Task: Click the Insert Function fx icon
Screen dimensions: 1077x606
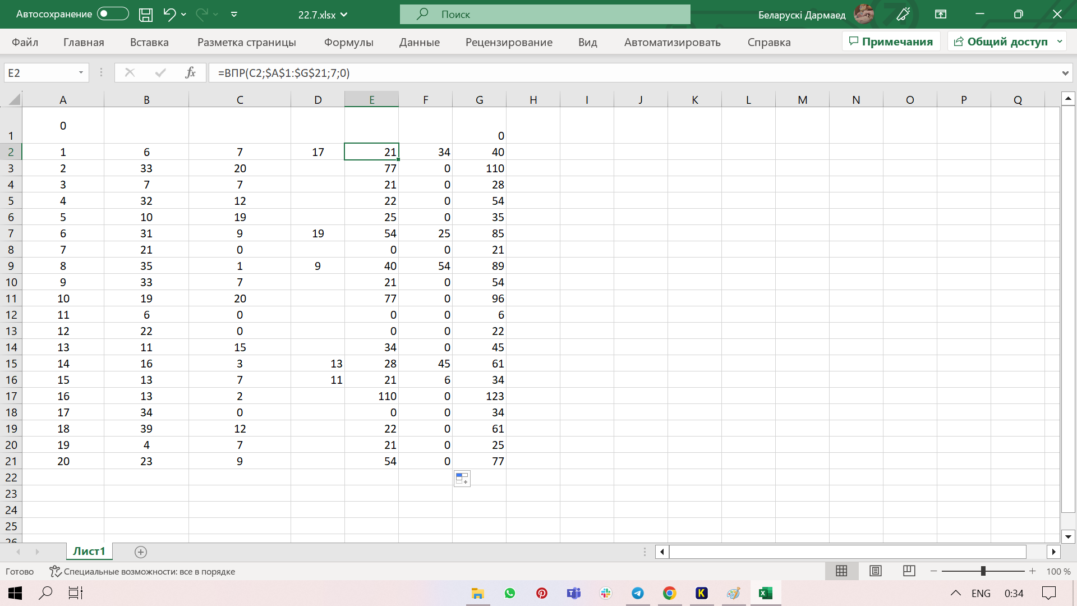Action: (x=190, y=73)
